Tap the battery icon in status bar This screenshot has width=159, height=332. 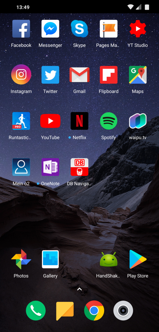point(147,7)
